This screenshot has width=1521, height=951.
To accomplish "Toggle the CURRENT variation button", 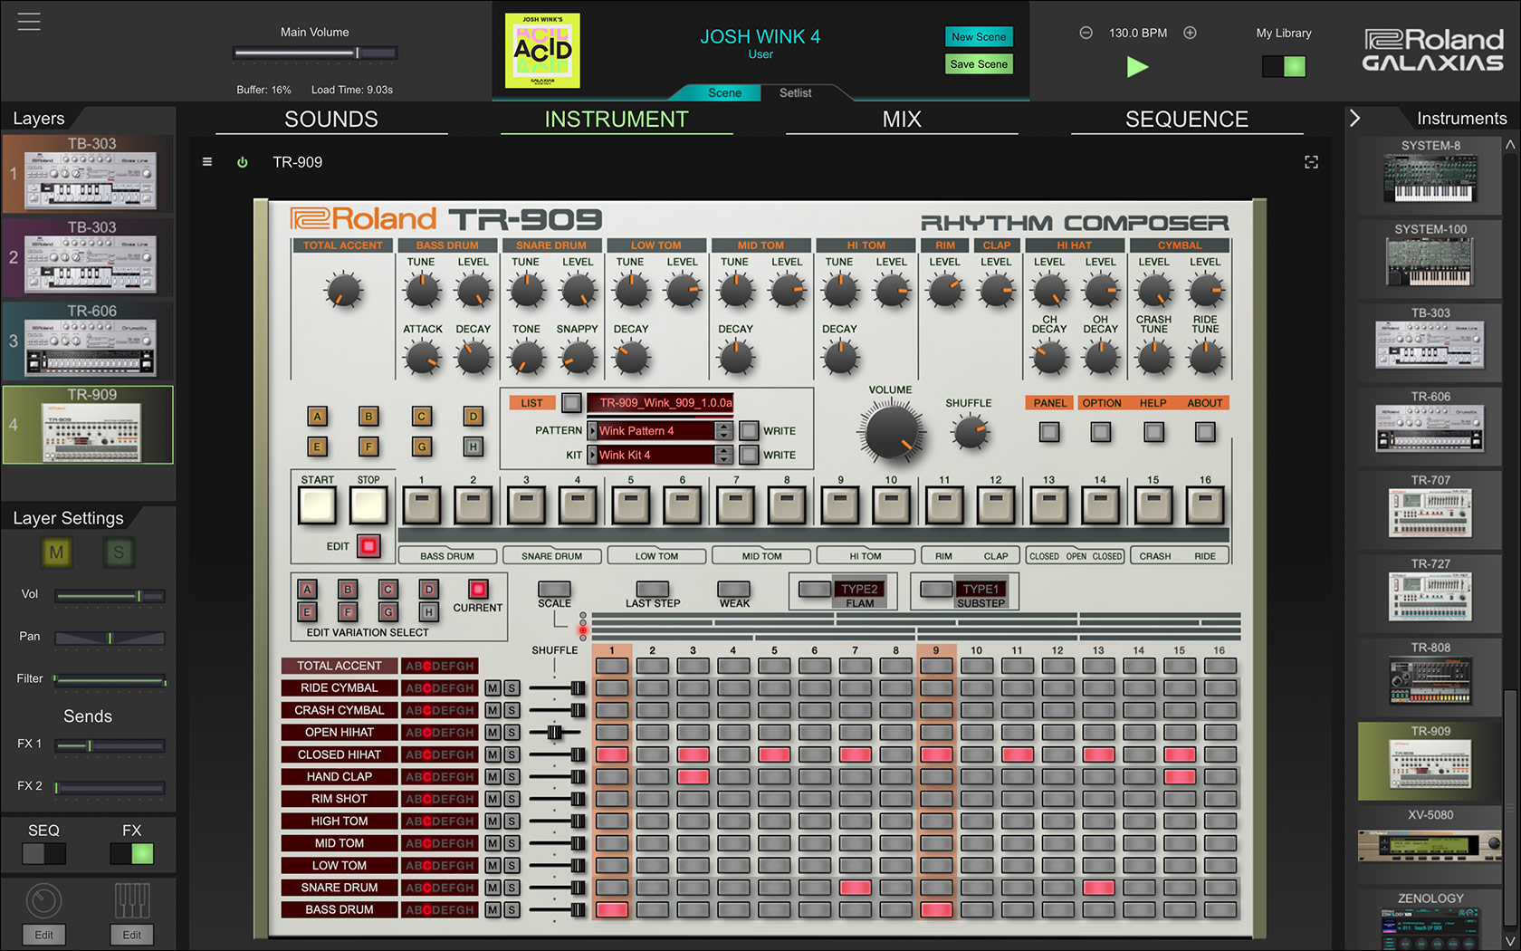I will [478, 589].
